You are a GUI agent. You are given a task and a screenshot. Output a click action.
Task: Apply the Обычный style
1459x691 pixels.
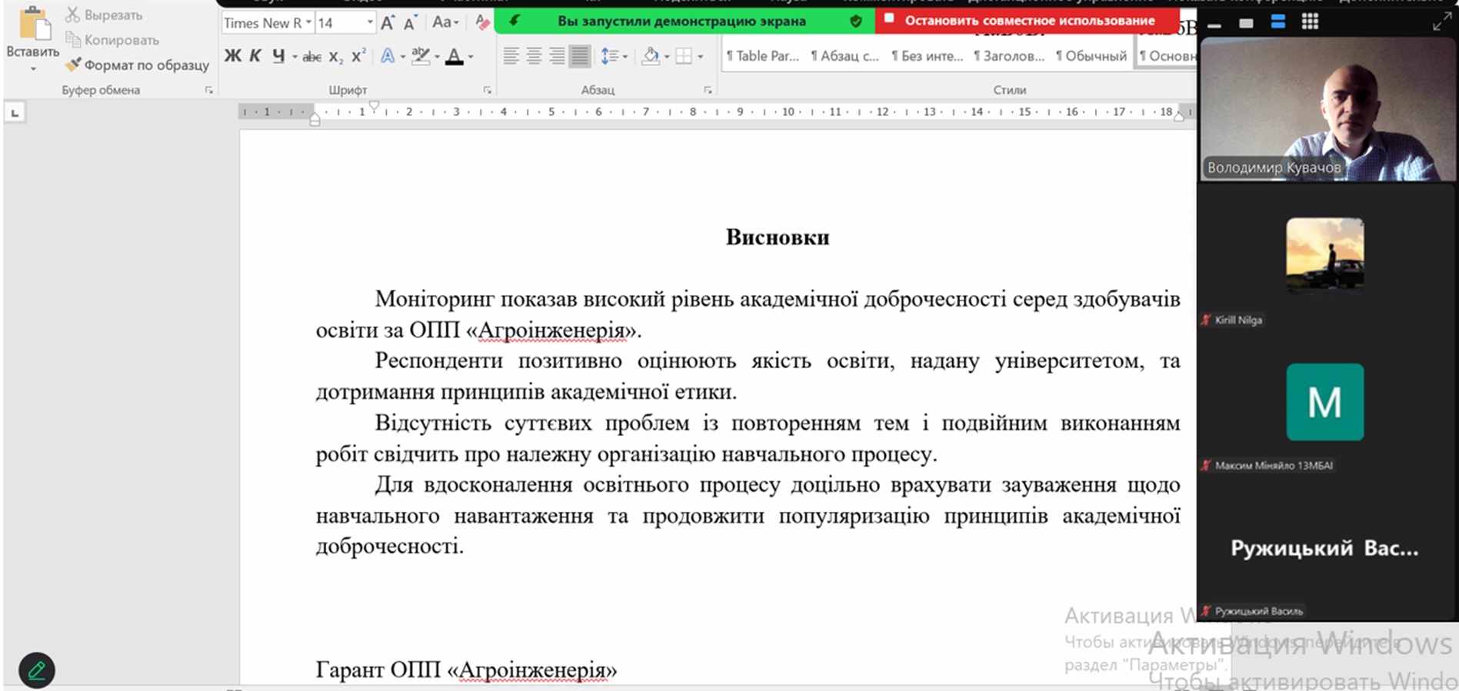click(1091, 56)
